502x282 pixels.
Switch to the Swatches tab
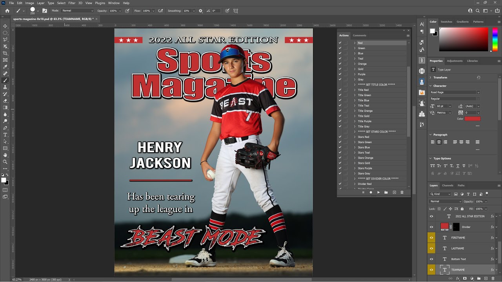446,22
